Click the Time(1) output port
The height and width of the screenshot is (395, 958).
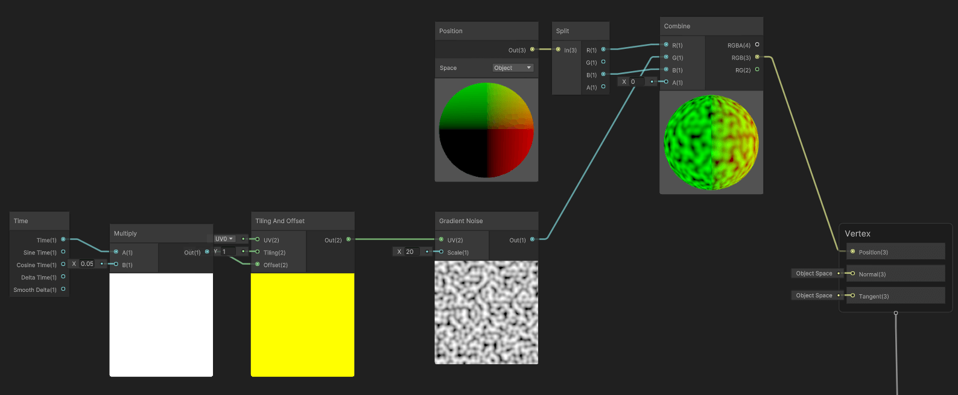click(63, 239)
